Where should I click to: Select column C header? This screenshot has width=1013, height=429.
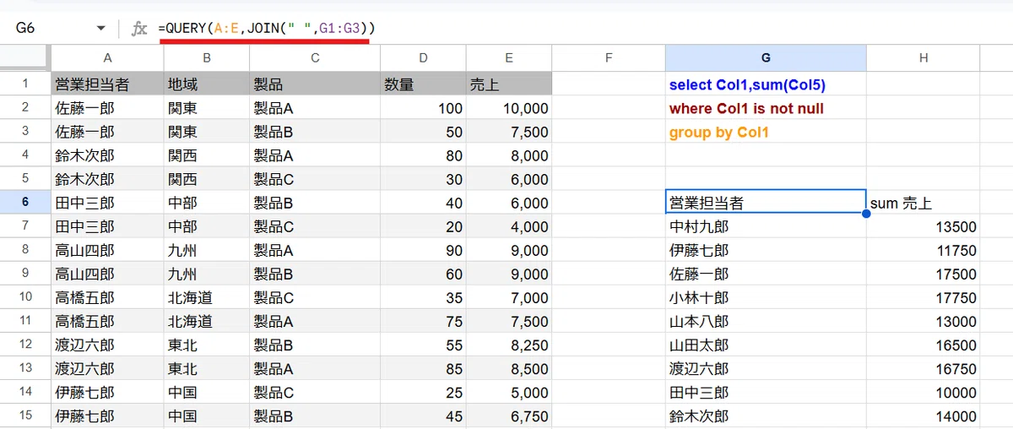(315, 58)
